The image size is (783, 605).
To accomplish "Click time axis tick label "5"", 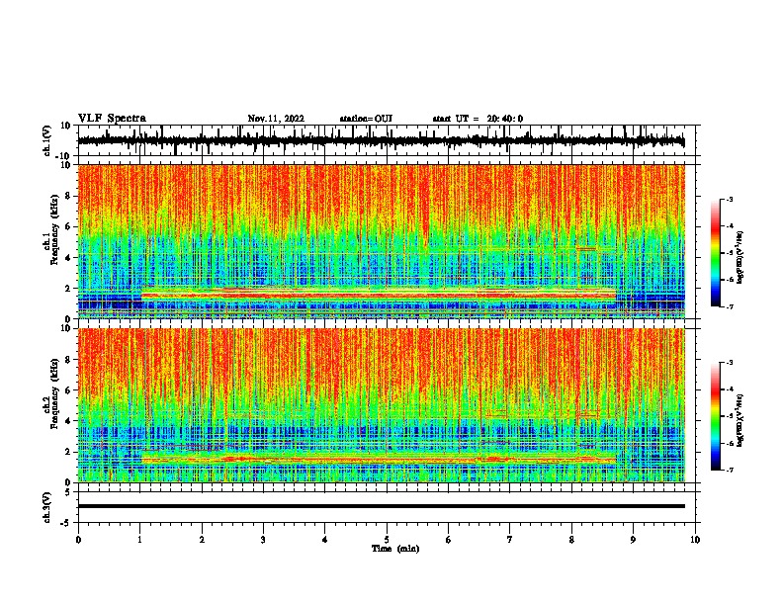I will 387,540.
